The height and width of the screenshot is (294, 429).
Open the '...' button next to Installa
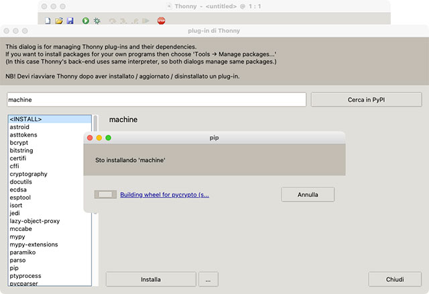point(208,279)
